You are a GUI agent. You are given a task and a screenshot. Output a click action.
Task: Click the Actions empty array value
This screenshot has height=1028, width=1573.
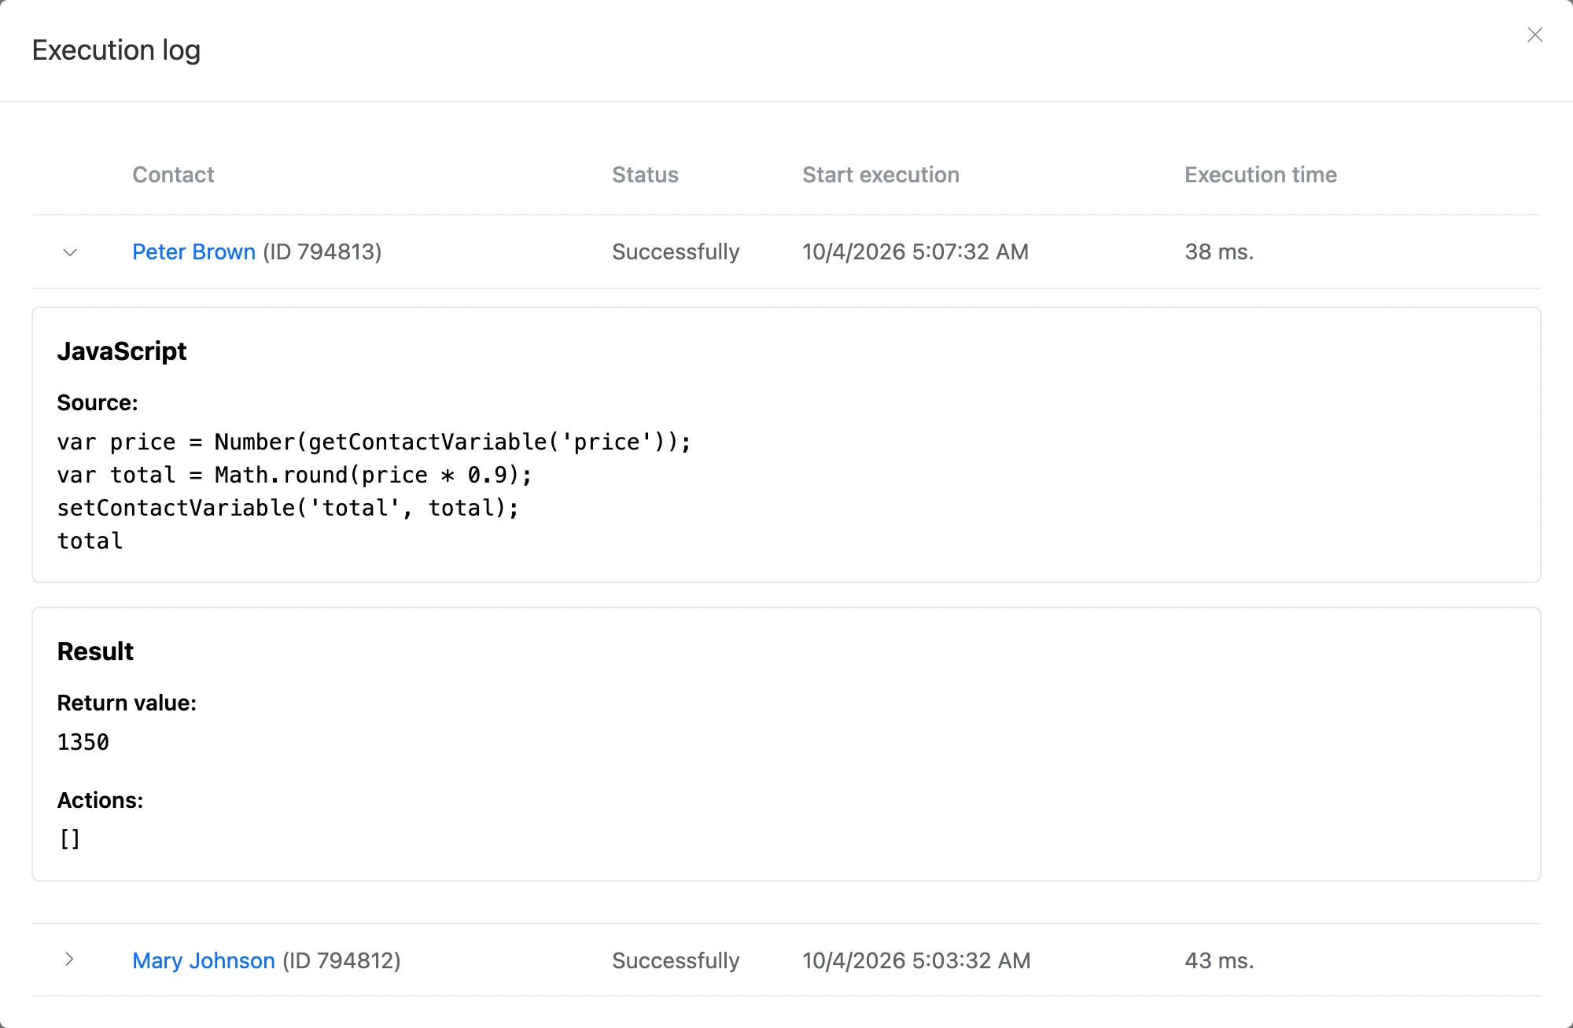(70, 839)
